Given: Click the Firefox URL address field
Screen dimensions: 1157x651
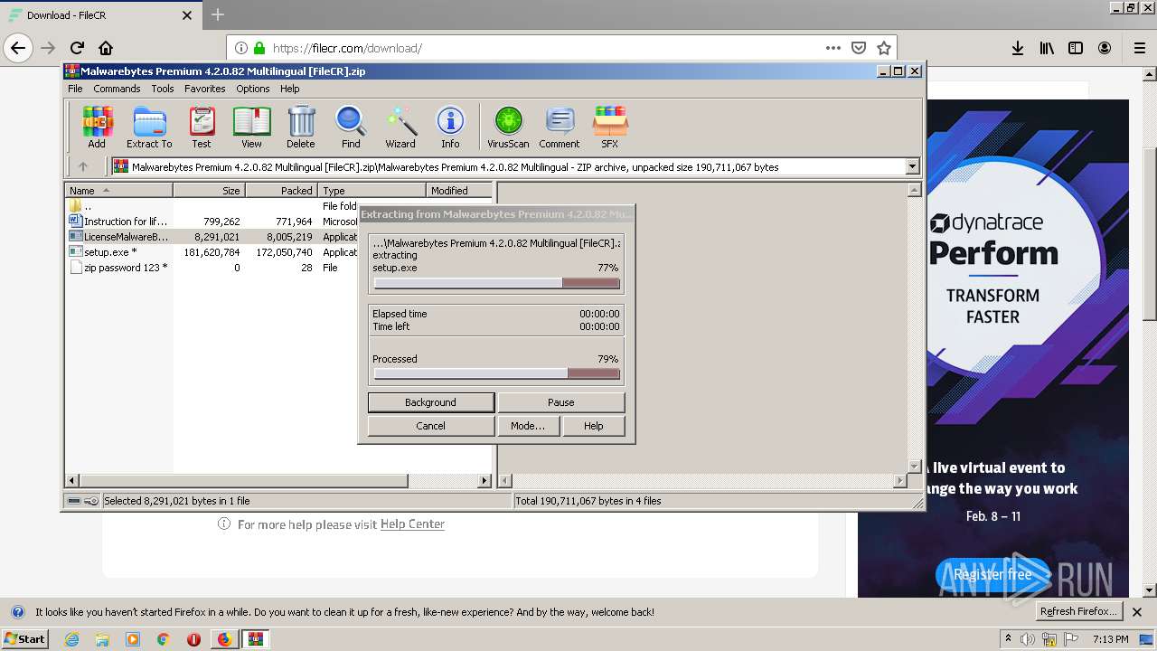Looking at the screenshot, I should pos(542,48).
